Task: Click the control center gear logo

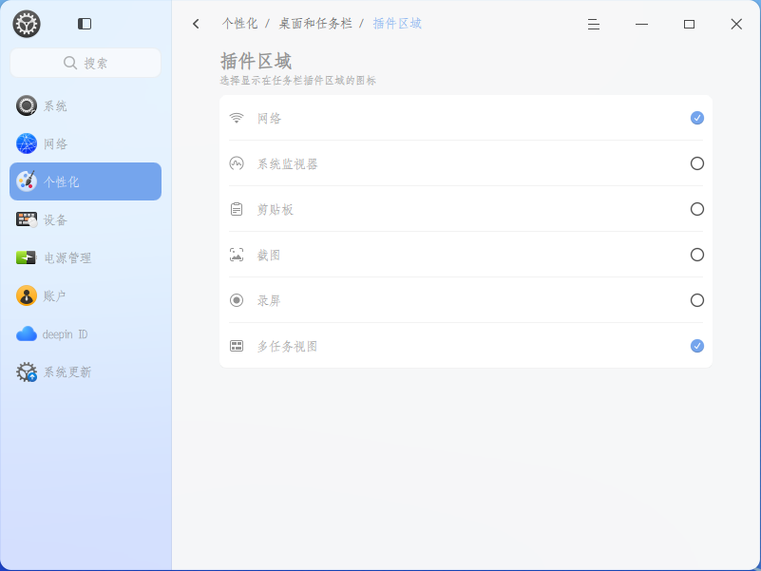Action: click(x=27, y=24)
